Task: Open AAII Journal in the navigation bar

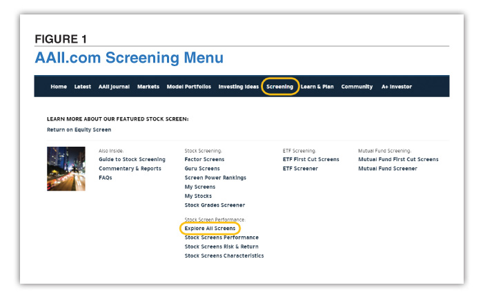Action: [x=114, y=87]
